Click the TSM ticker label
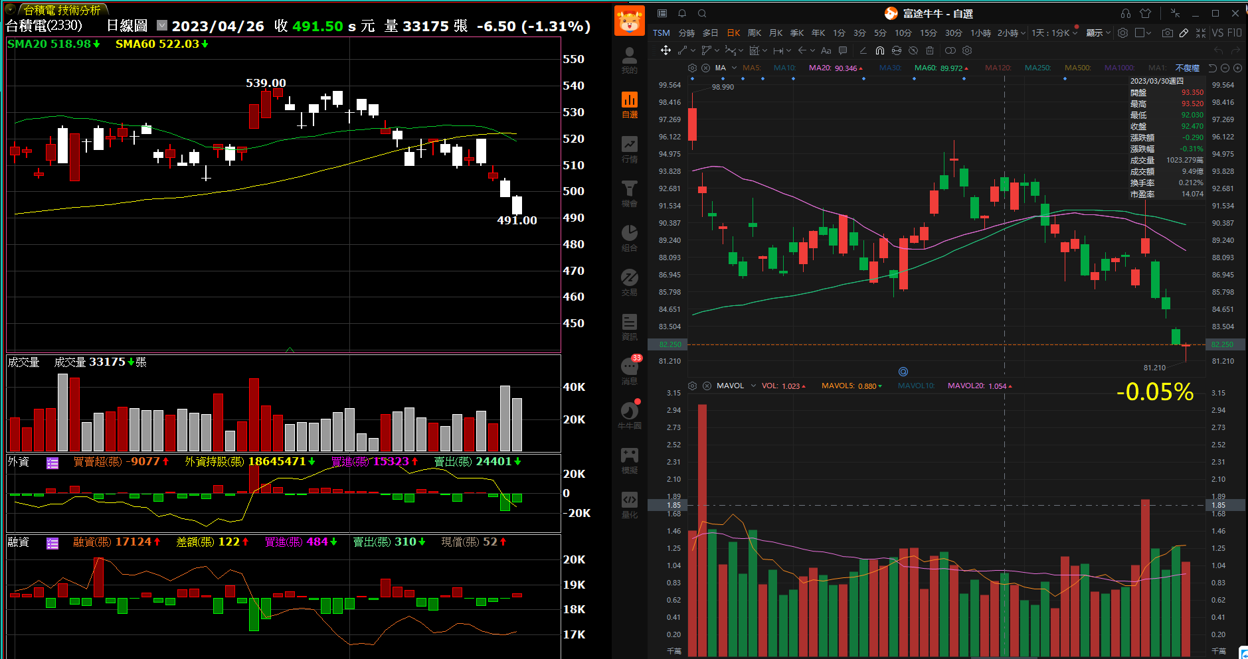This screenshot has width=1248, height=659. pos(662,33)
